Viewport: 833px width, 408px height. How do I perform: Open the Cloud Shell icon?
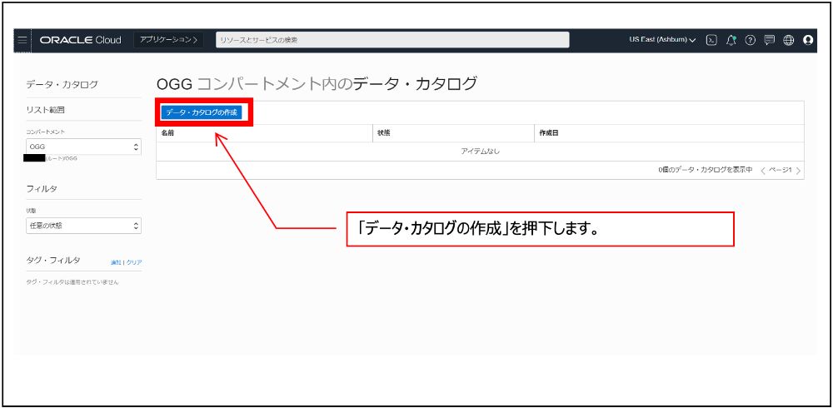[711, 40]
